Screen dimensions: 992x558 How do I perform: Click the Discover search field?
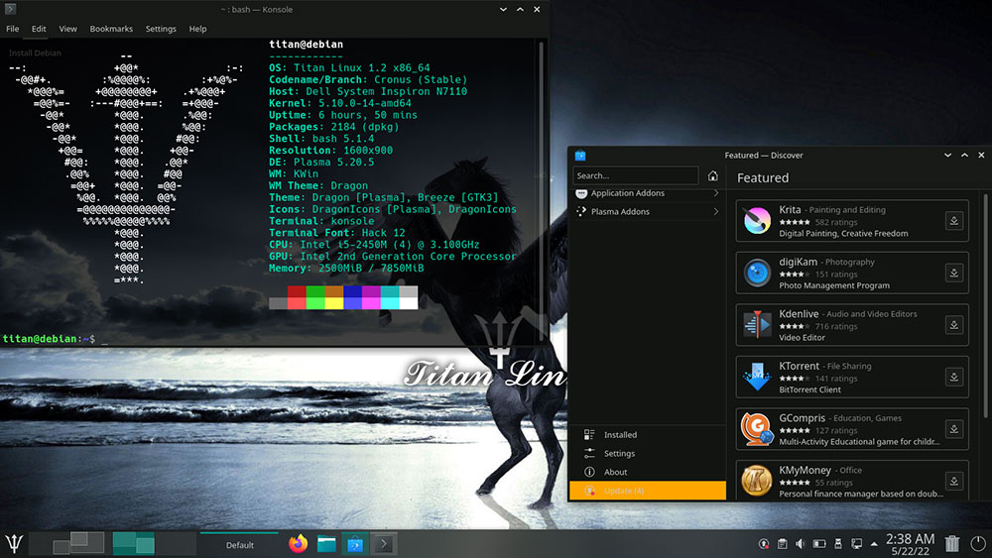(636, 175)
